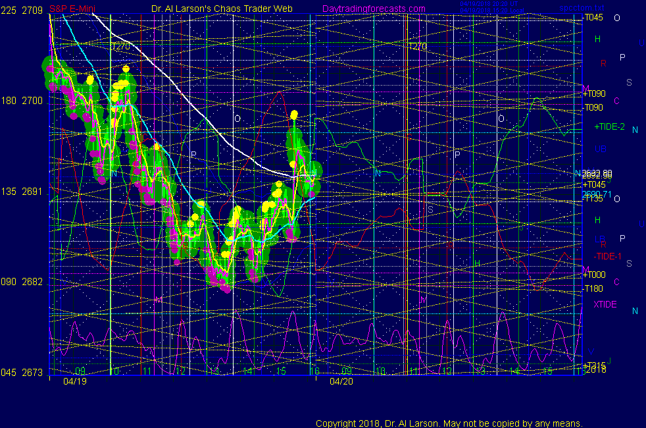Select the -T135 level label
This screenshot has width=646, height=428.
click(593, 198)
